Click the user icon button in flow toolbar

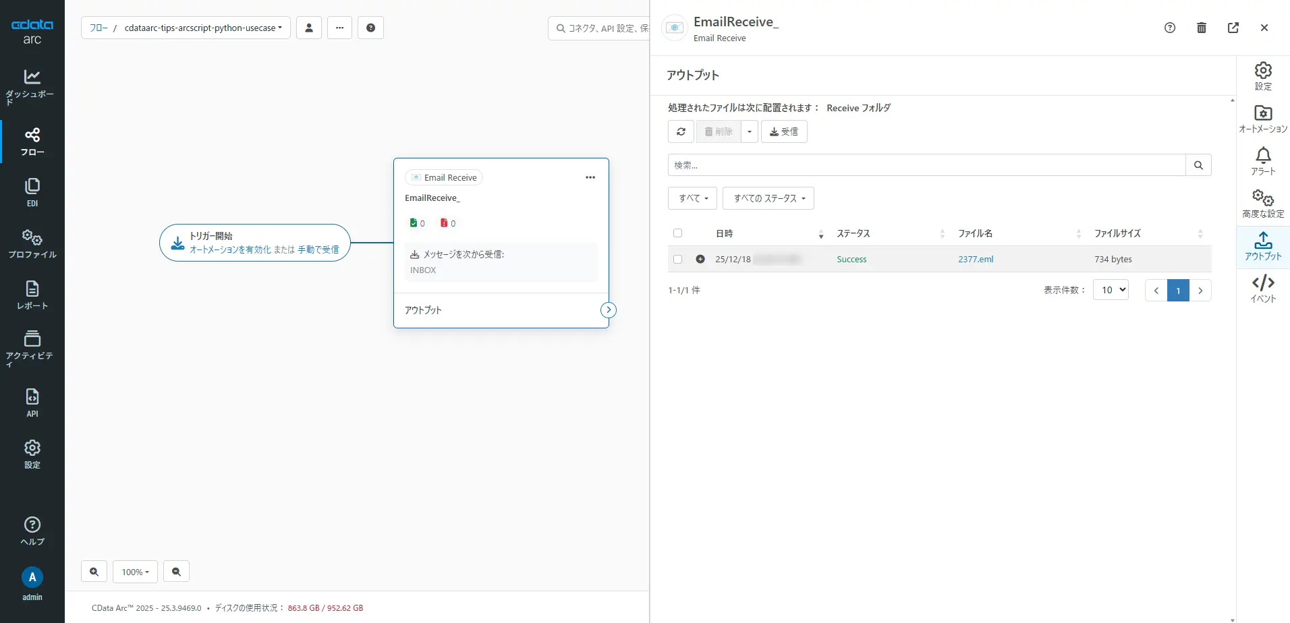coord(309,28)
